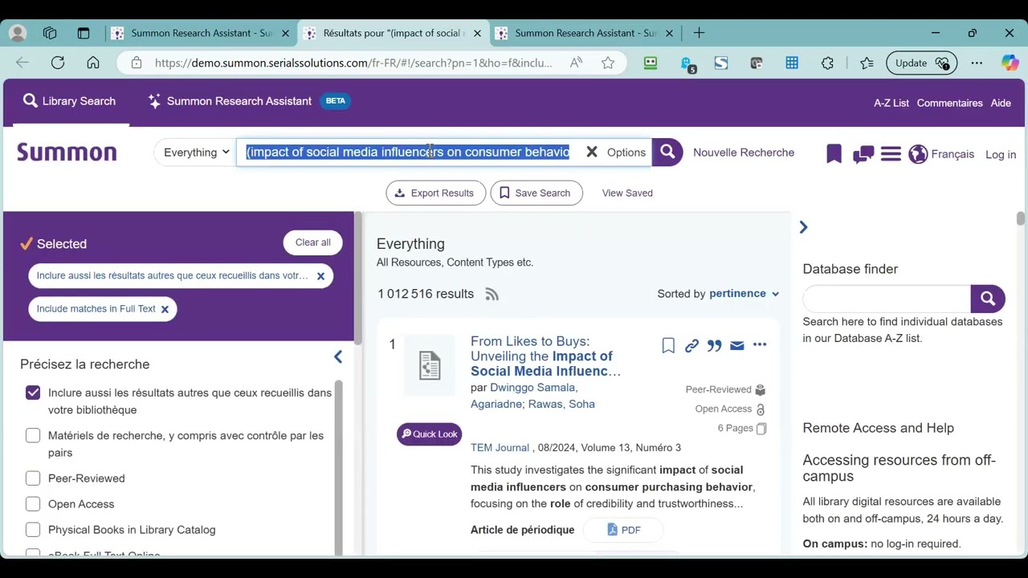Viewport: 1028px width, 578px height.
Task: Click the Log in link
Action: (x=1001, y=154)
